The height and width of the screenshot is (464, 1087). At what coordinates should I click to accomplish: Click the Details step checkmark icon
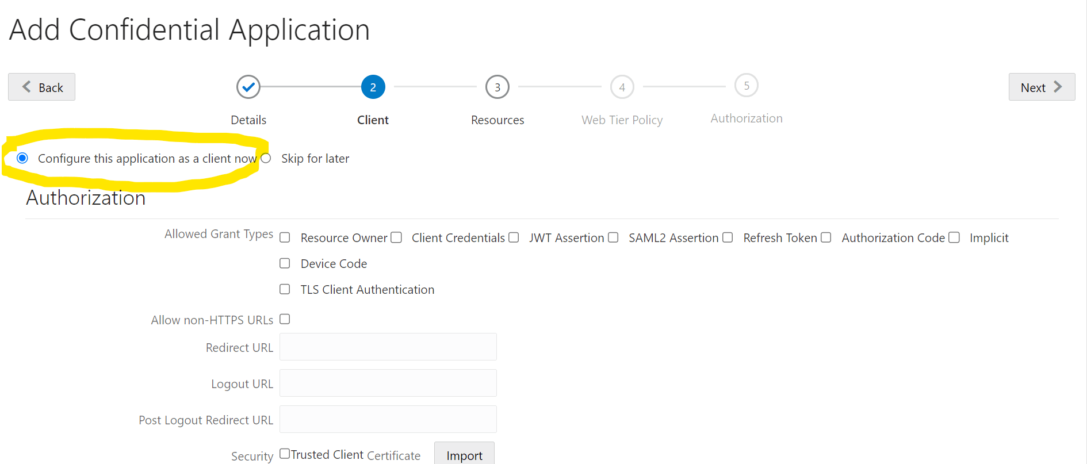(x=248, y=87)
